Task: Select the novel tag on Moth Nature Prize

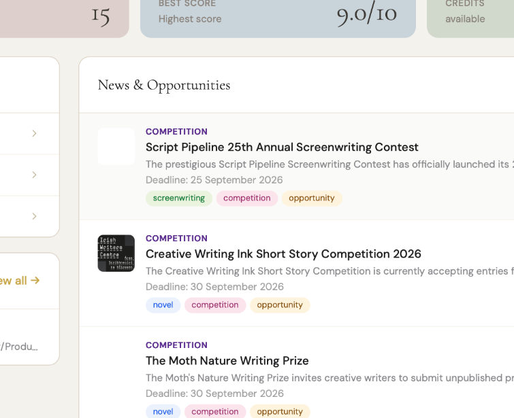Action: [163, 411]
